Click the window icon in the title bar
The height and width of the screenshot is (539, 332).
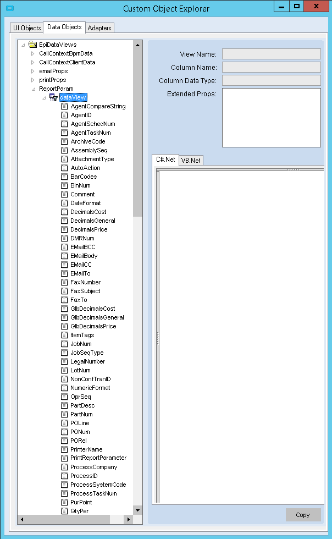click(10, 8)
